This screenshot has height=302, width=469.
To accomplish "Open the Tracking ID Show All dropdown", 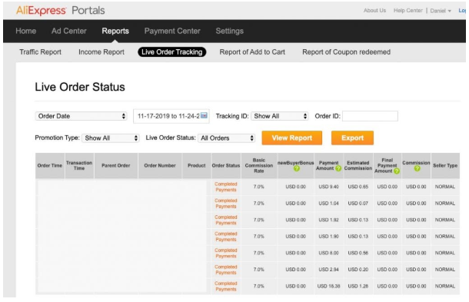I will coord(280,116).
